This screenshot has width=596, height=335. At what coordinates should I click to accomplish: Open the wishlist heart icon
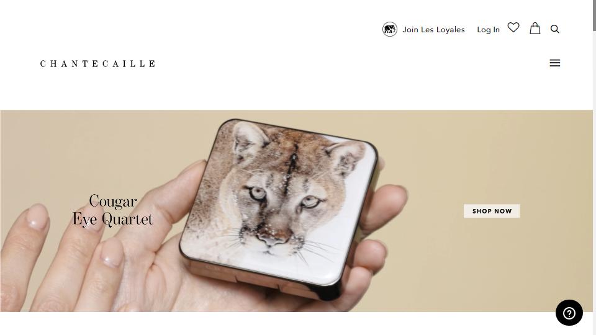pos(513,28)
